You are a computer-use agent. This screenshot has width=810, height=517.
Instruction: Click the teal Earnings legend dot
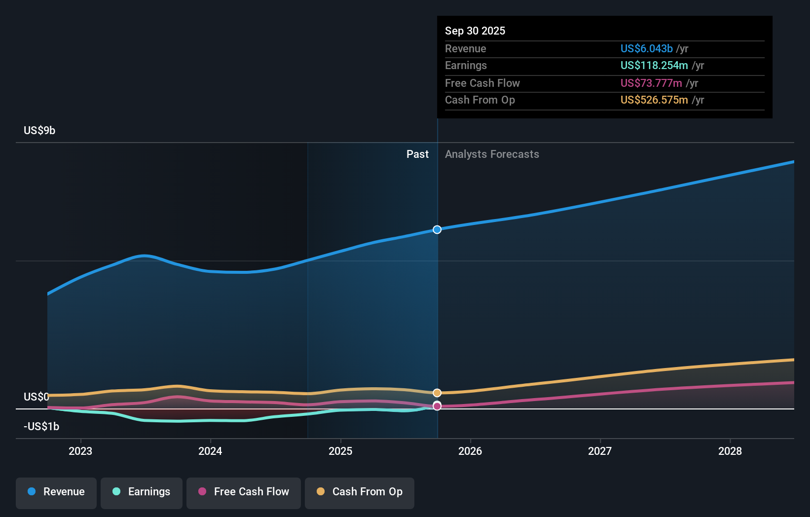(x=115, y=492)
